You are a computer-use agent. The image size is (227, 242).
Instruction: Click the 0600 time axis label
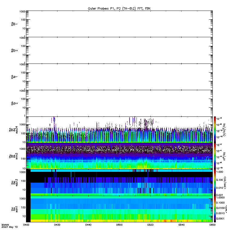coord(212,225)
